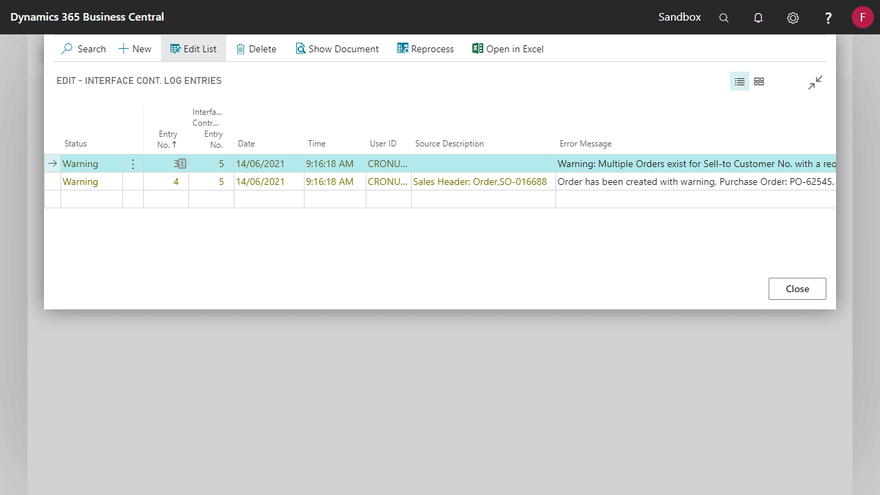Open the Entry No. column header menu
The width and height of the screenshot is (880, 495).
pos(168,138)
